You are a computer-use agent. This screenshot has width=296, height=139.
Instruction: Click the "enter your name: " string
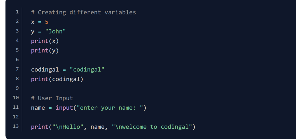click(x=110, y=108)
